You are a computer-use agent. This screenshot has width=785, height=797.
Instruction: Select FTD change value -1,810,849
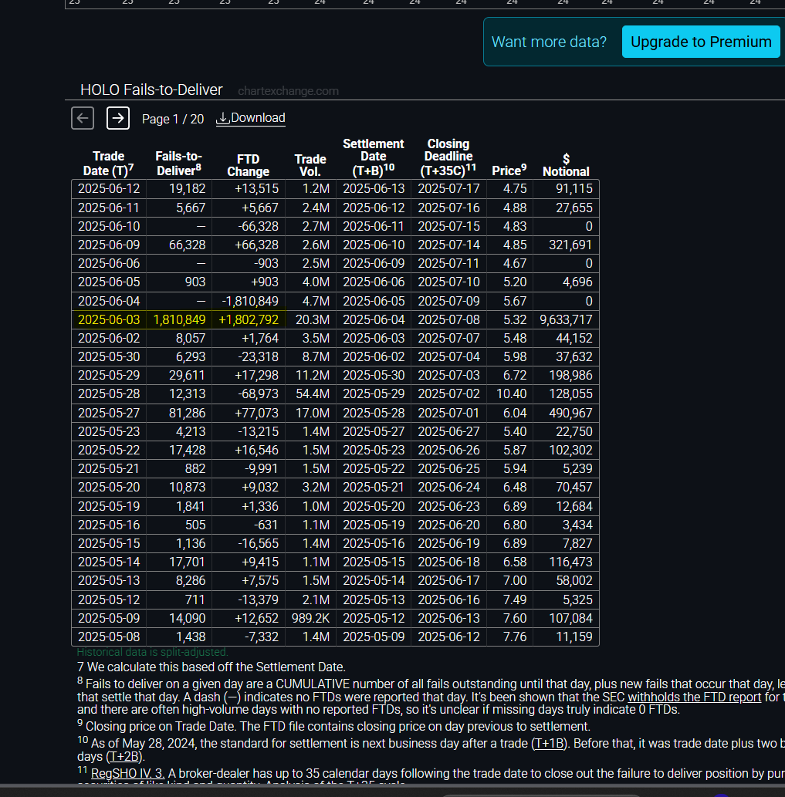[249, 301]
